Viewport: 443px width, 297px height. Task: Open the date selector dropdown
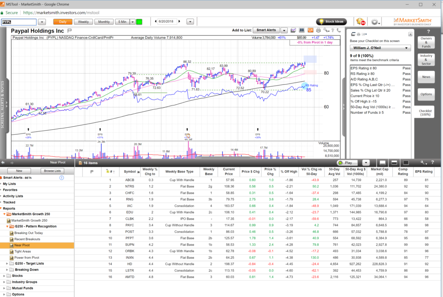point(190,22)
